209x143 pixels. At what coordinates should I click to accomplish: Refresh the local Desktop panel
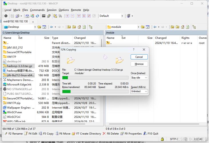click(x=84, y=27)
